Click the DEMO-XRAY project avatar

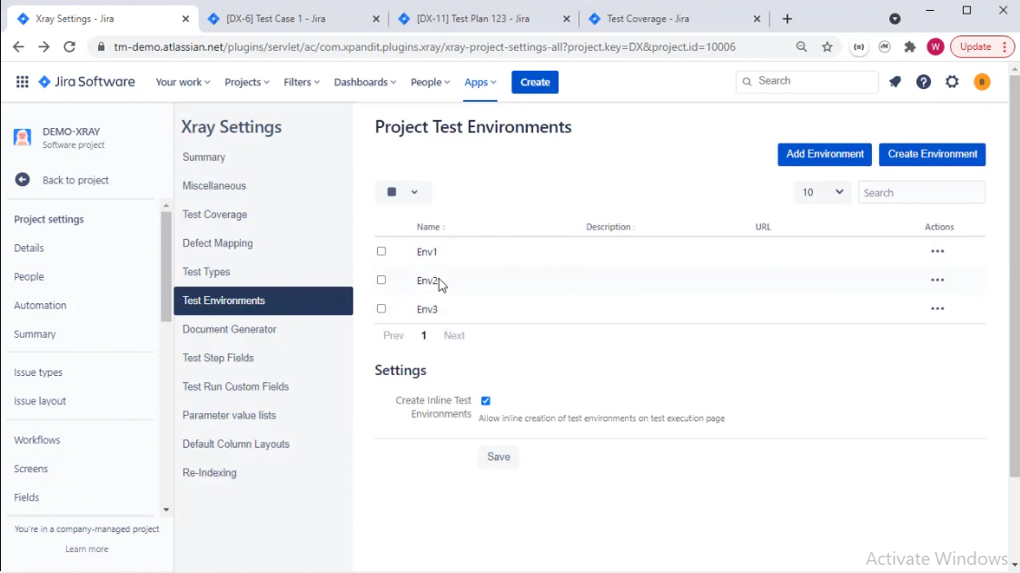22,137
